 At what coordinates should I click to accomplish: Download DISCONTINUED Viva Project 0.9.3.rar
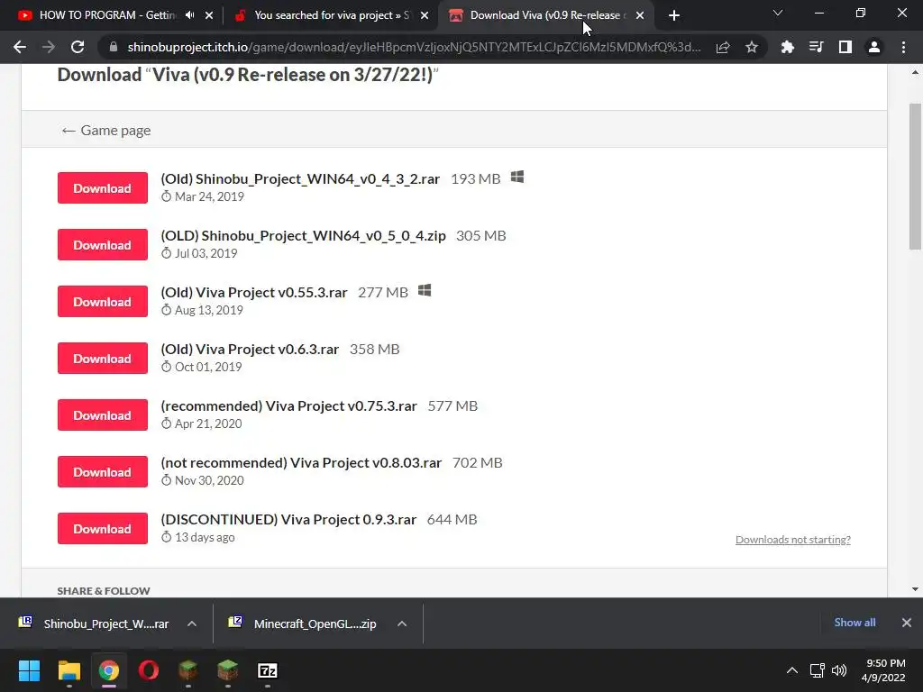(103, 528)
